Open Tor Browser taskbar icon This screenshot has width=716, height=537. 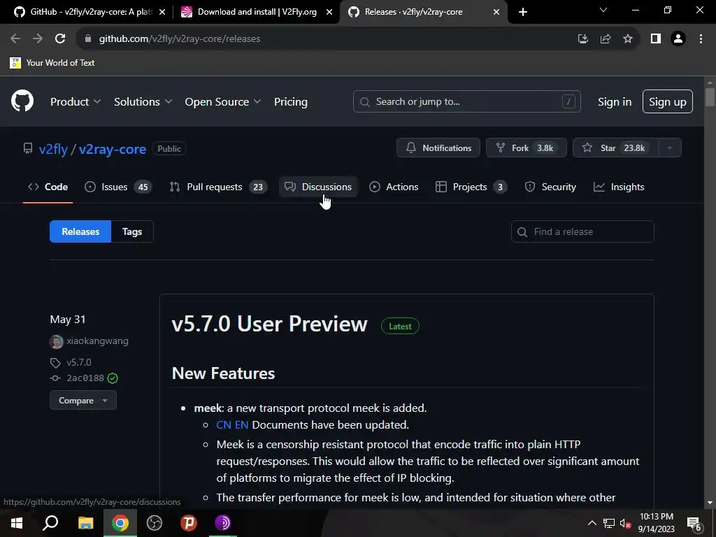(x=223, y=523)
